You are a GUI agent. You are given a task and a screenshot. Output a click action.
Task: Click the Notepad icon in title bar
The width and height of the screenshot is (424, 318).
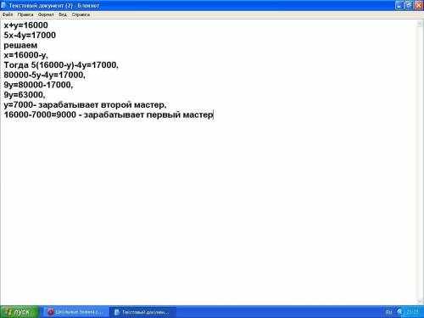3,5
